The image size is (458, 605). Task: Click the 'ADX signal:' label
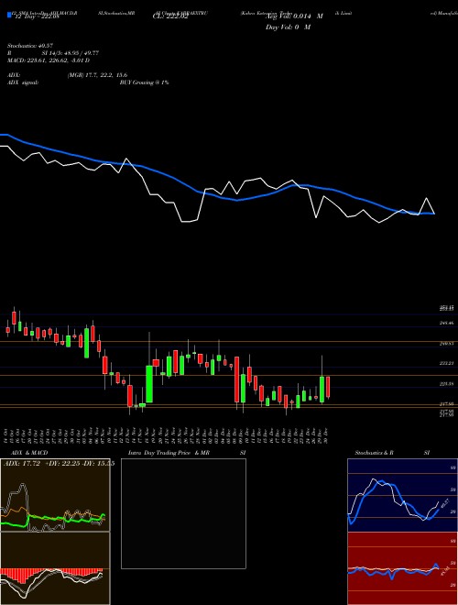tap(22, 82)
